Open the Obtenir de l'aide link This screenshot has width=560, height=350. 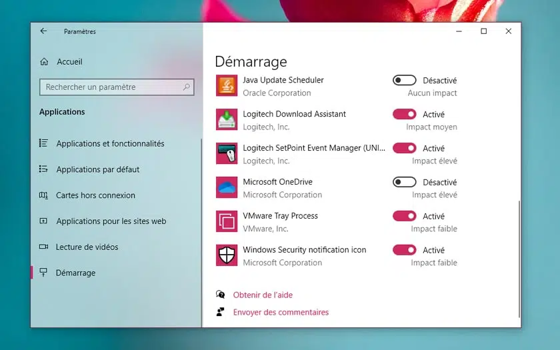coord(263,295)
